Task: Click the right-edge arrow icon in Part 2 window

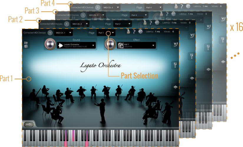Action: click(192, 78)
